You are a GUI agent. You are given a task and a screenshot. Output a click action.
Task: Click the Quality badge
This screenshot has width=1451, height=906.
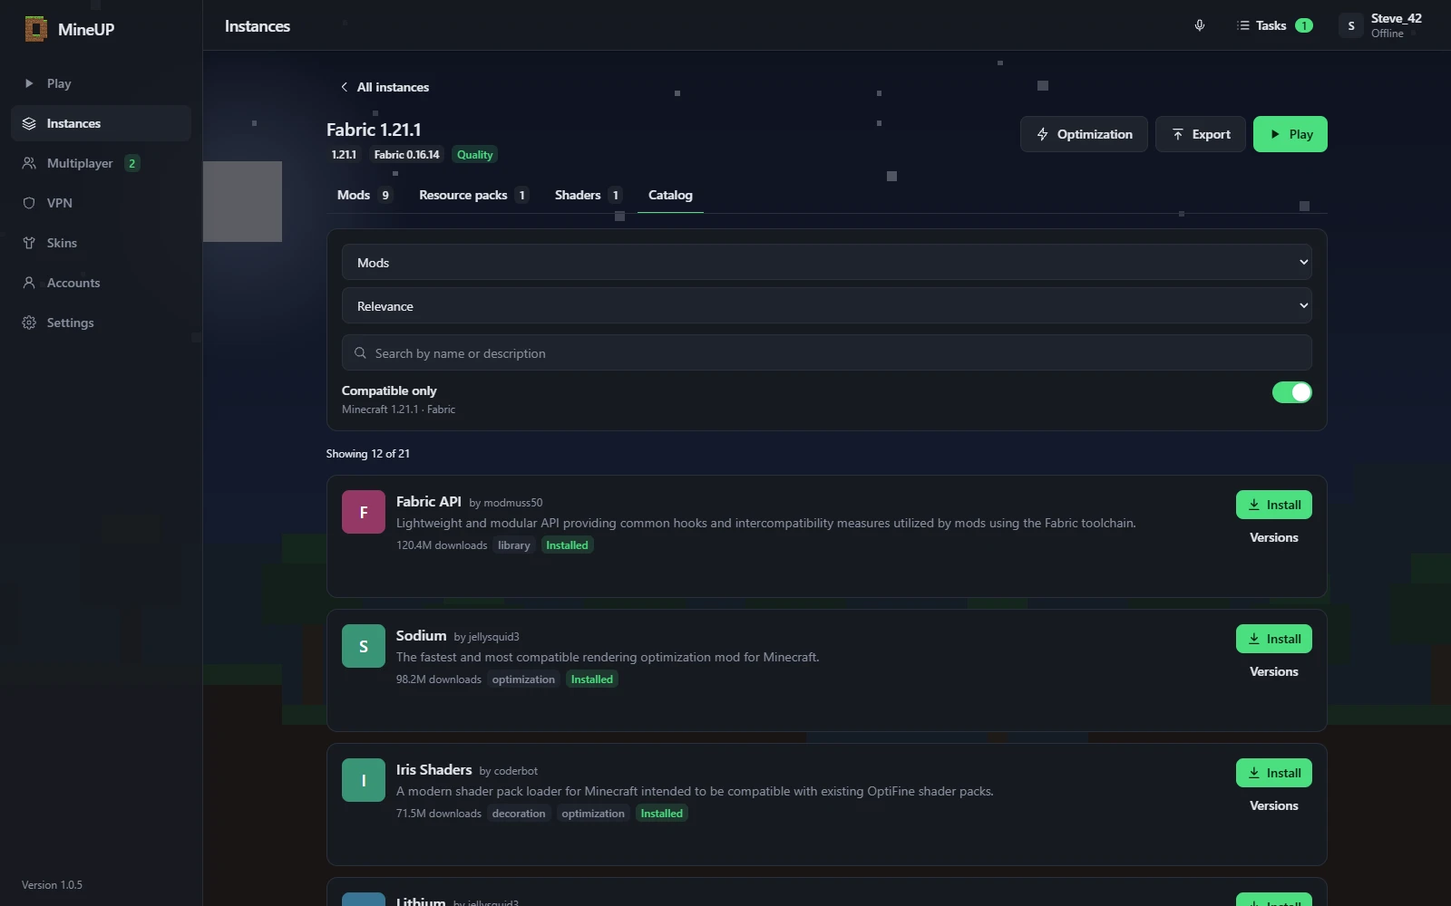point(475,155)
